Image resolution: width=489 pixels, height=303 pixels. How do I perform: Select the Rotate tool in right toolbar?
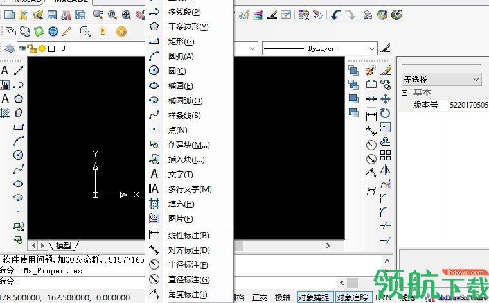coord(386,113)
